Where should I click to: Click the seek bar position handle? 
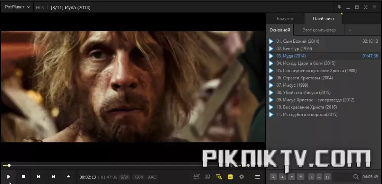click(9, 166)
